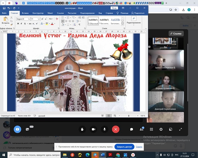Screen dimensions: 198x158
Task: Justify the paragraph text
Action: 73,21
